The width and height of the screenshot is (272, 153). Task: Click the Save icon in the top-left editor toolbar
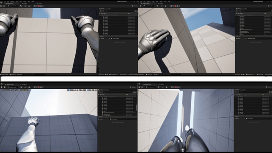[1, 6]
